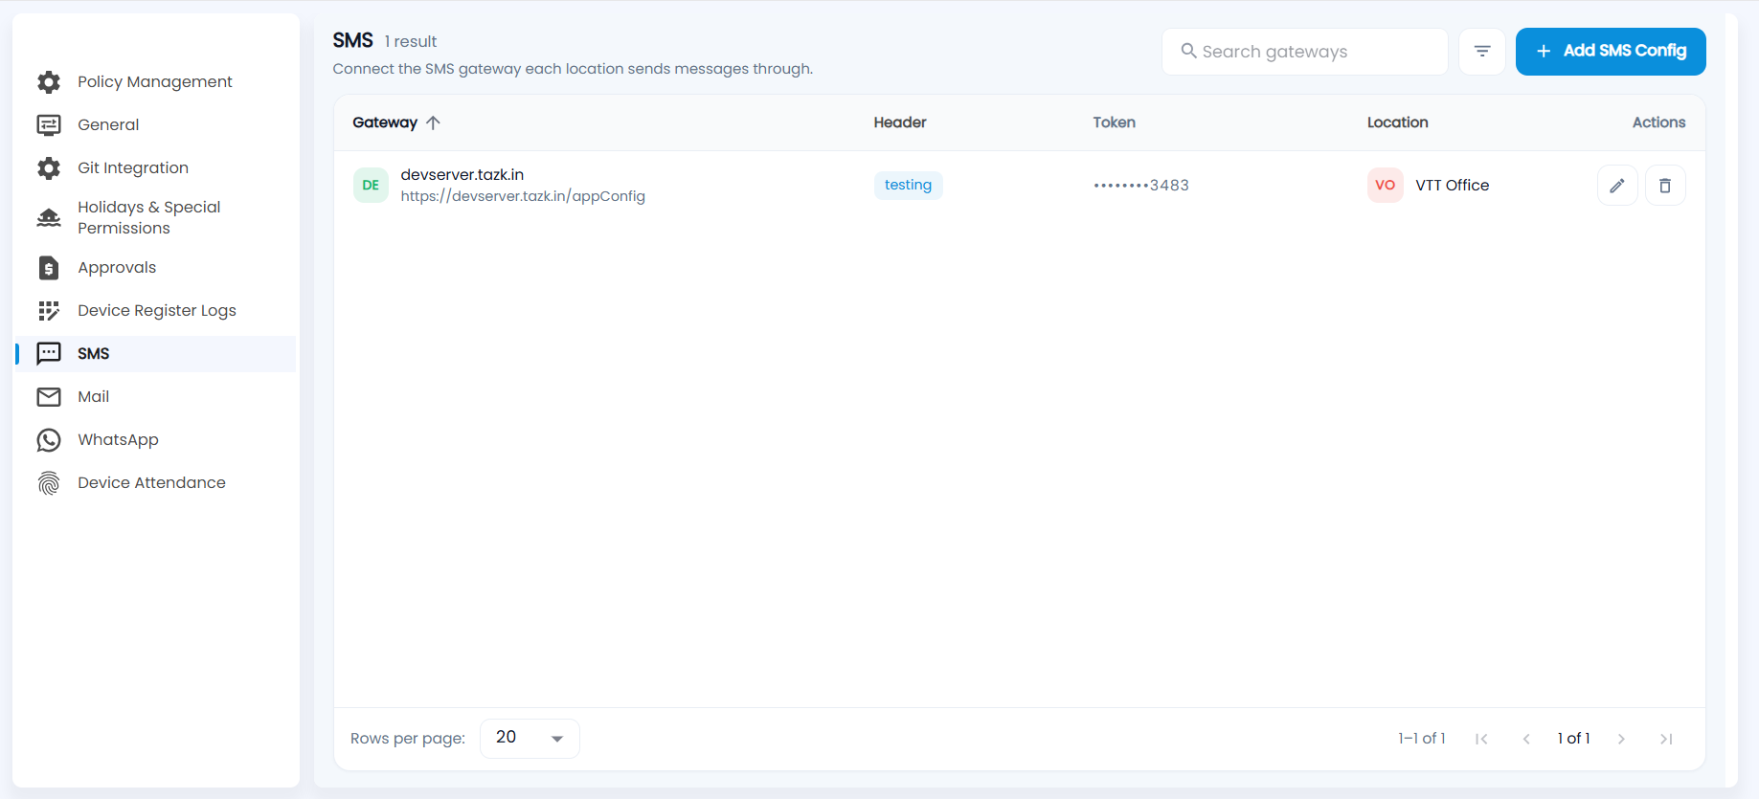Viewport: 1759px width, 799px height.
Task: Click the Rows per page label
Action: click(408, 739)
